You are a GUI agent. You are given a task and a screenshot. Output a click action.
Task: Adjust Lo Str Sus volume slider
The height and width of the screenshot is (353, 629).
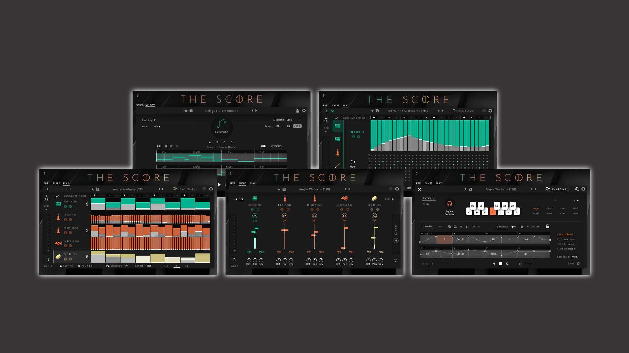point(284,230)
